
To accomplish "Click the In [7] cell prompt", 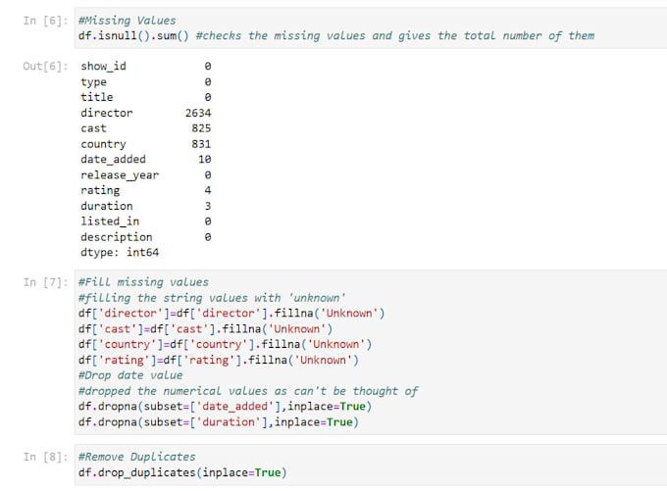I will tap(45, 282).
